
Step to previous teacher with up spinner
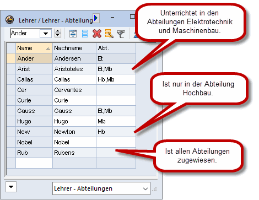(58, 31)
